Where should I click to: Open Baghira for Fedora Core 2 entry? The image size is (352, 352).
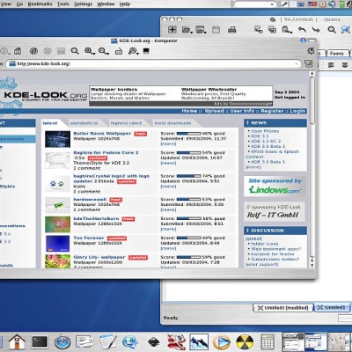pos(106,153)
